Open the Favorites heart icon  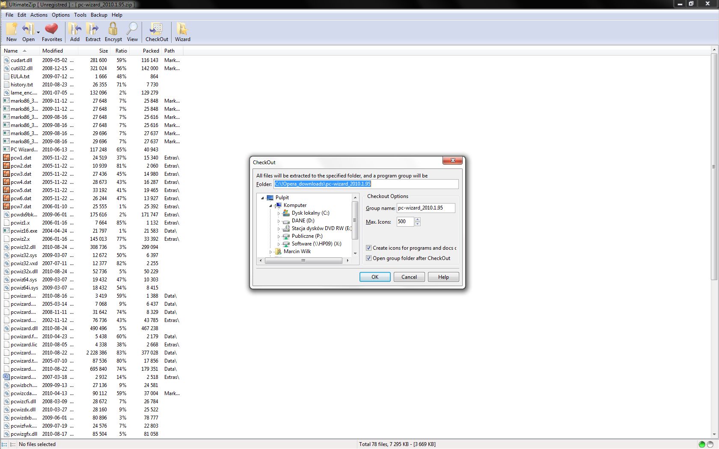pyautogui.click(x=51, y=29)
